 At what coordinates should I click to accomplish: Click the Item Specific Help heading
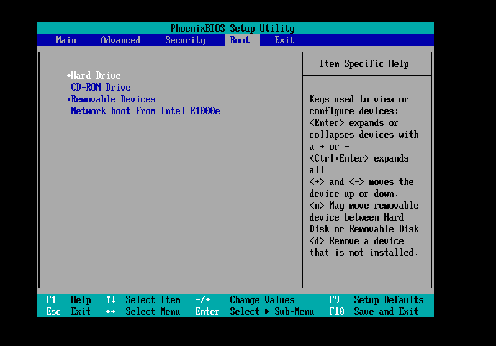(364, 64)
